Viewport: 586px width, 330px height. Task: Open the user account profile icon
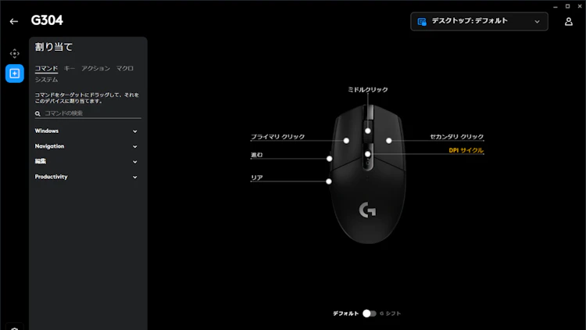tap(569, 22)
